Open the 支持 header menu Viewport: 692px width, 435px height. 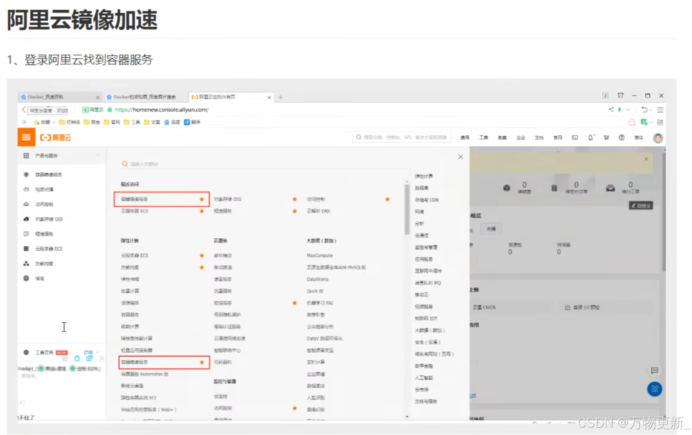[x=539, y=138]
